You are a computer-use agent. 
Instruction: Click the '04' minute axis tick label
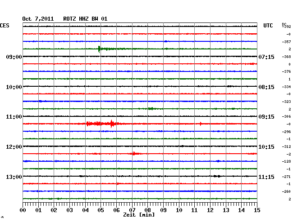coord(85,210)
